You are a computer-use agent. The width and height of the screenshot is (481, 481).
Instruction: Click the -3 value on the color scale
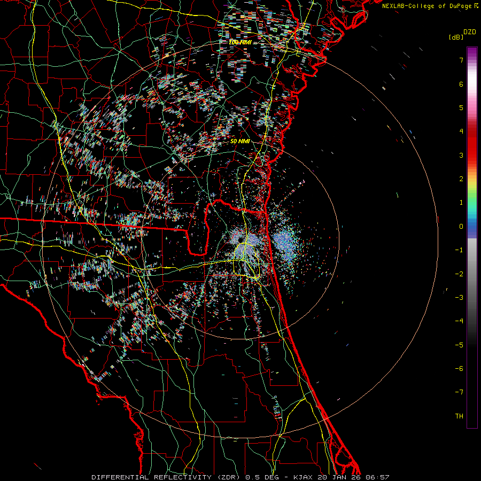click(459, 298)
